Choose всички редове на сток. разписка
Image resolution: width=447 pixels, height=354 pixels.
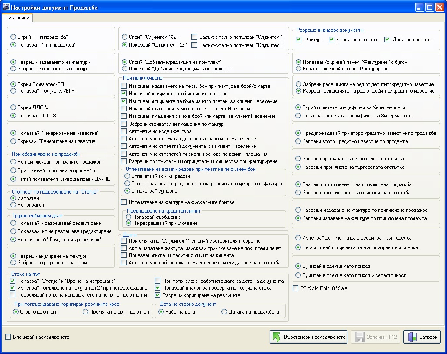[127, 184]
